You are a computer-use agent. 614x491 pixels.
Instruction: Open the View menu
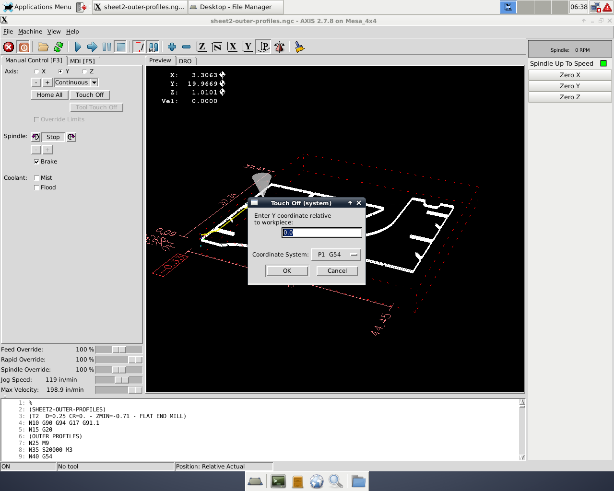coord(54,32)
